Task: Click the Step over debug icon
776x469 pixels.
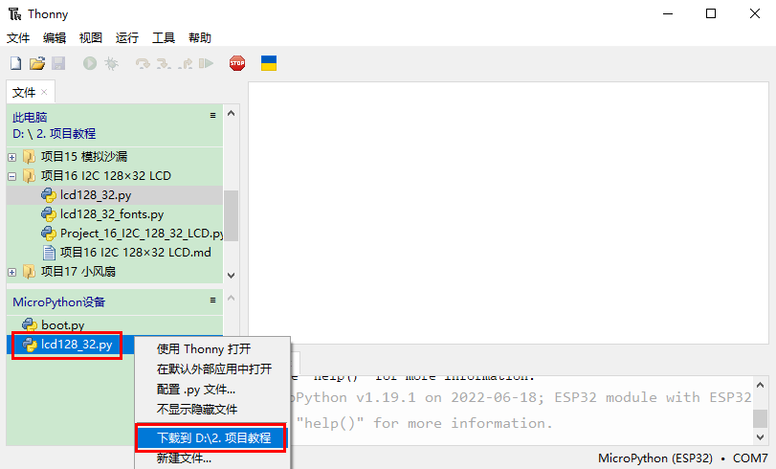Action: point(143,64)
